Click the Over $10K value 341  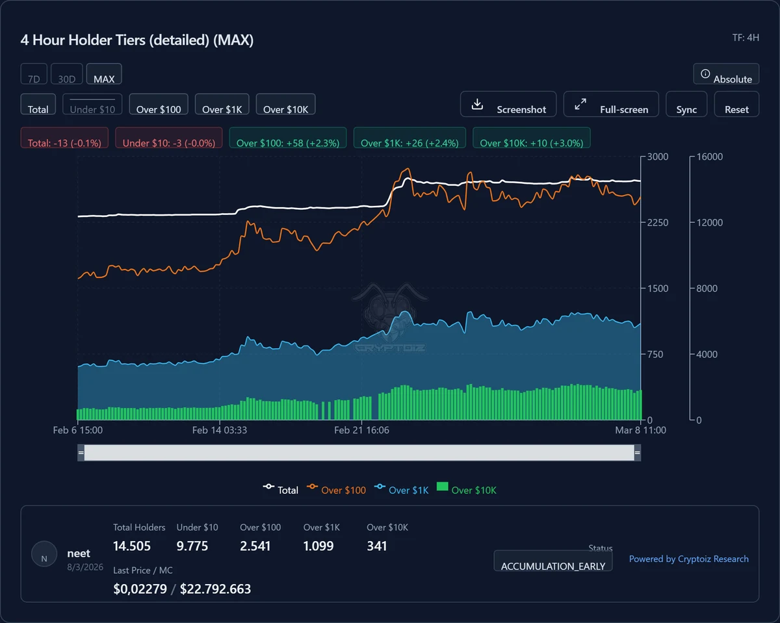point(377,546)
